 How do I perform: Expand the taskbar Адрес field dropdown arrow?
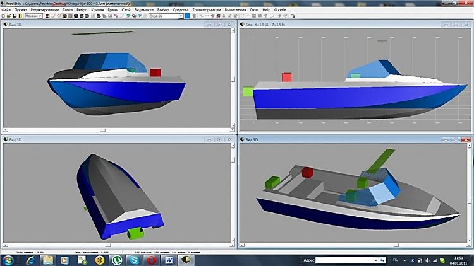(x=375, y=259)
